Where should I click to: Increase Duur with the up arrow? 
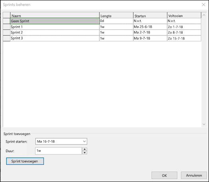[85, 149]
